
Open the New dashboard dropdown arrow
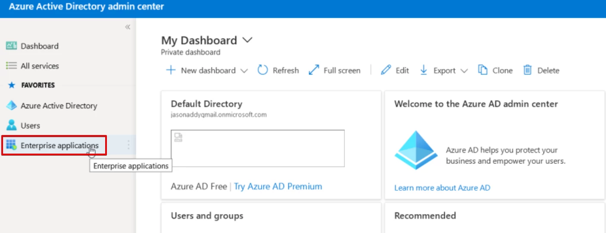244,71
